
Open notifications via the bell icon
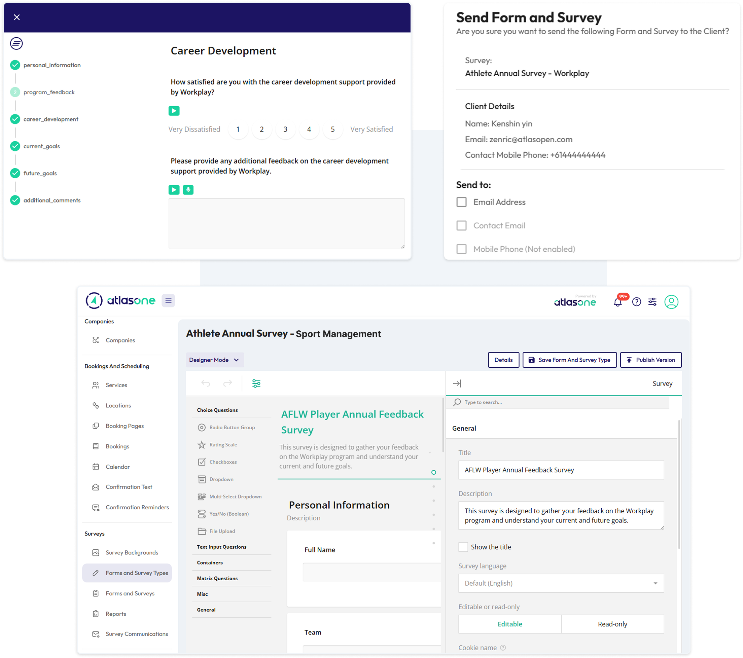[x=617, y=302]
